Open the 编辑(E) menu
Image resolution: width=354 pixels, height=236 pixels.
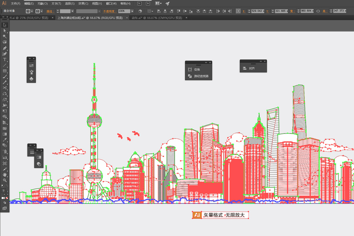[x=29, y=4]
